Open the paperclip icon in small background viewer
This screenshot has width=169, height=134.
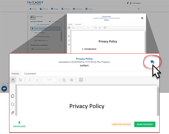[x=69, y=45]
